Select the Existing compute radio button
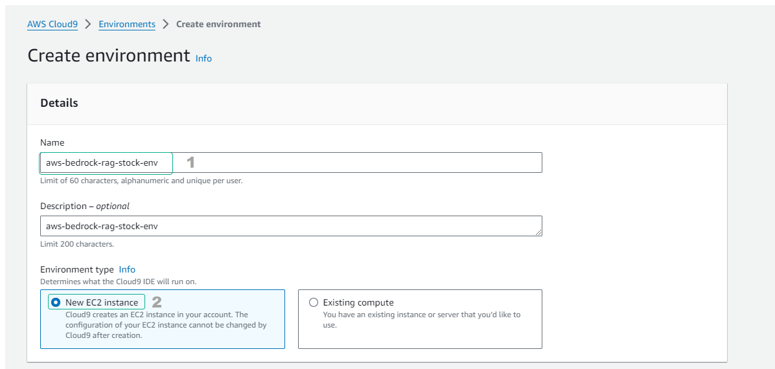This screenshot has width=775, height=369. [x=314, y=302]
